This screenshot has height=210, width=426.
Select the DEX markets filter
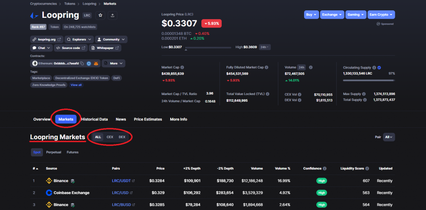tap(122, 137)
